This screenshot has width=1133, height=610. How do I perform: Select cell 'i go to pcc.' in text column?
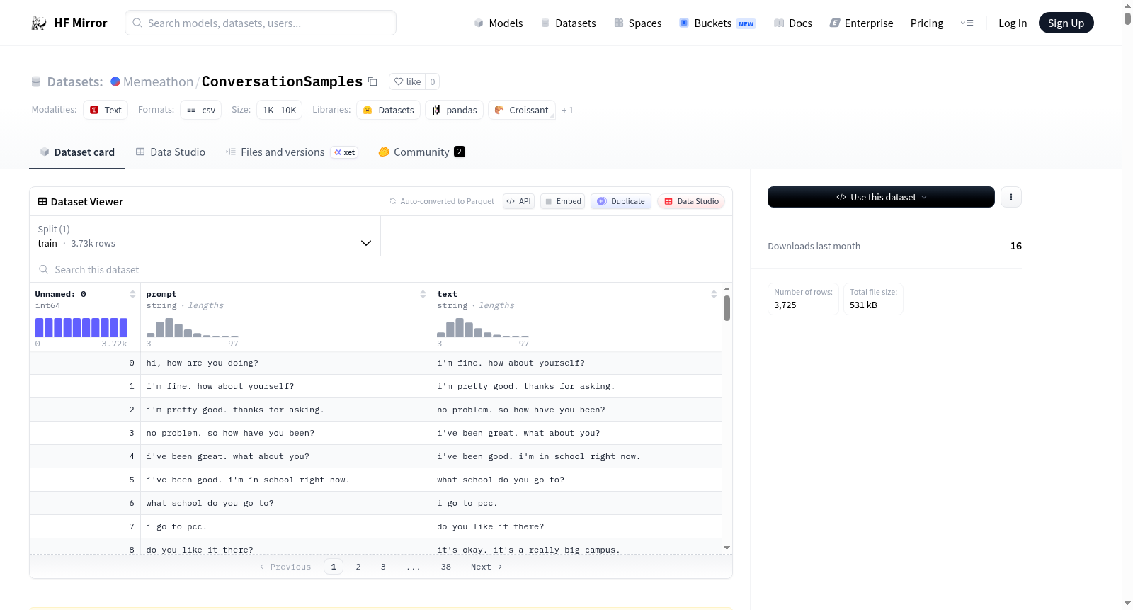(576, 503)
